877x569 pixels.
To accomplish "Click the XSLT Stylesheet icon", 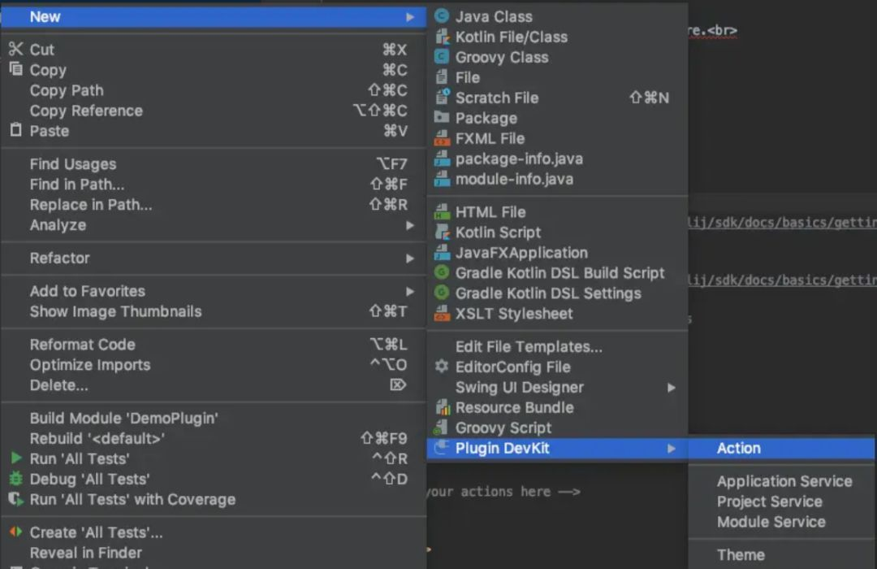I will tap(442, 313).
